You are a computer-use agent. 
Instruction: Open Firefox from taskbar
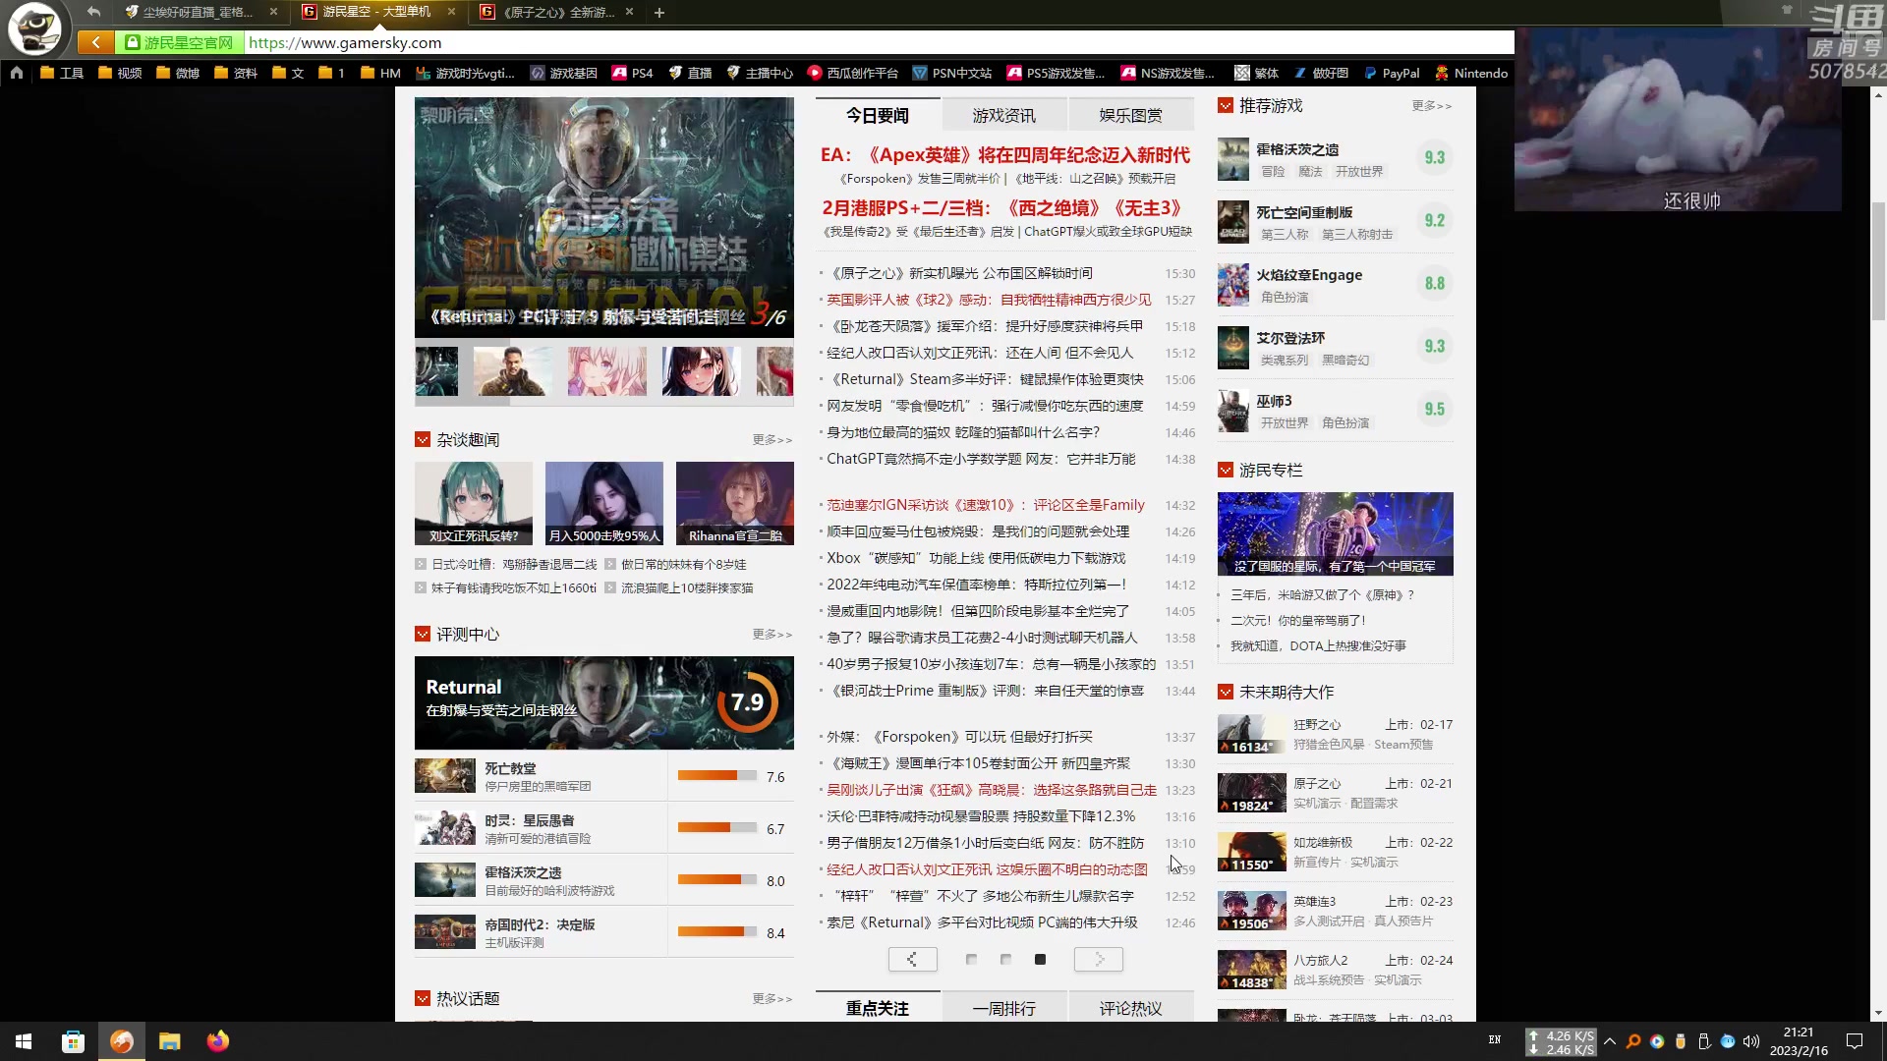tap(218, 1041)
